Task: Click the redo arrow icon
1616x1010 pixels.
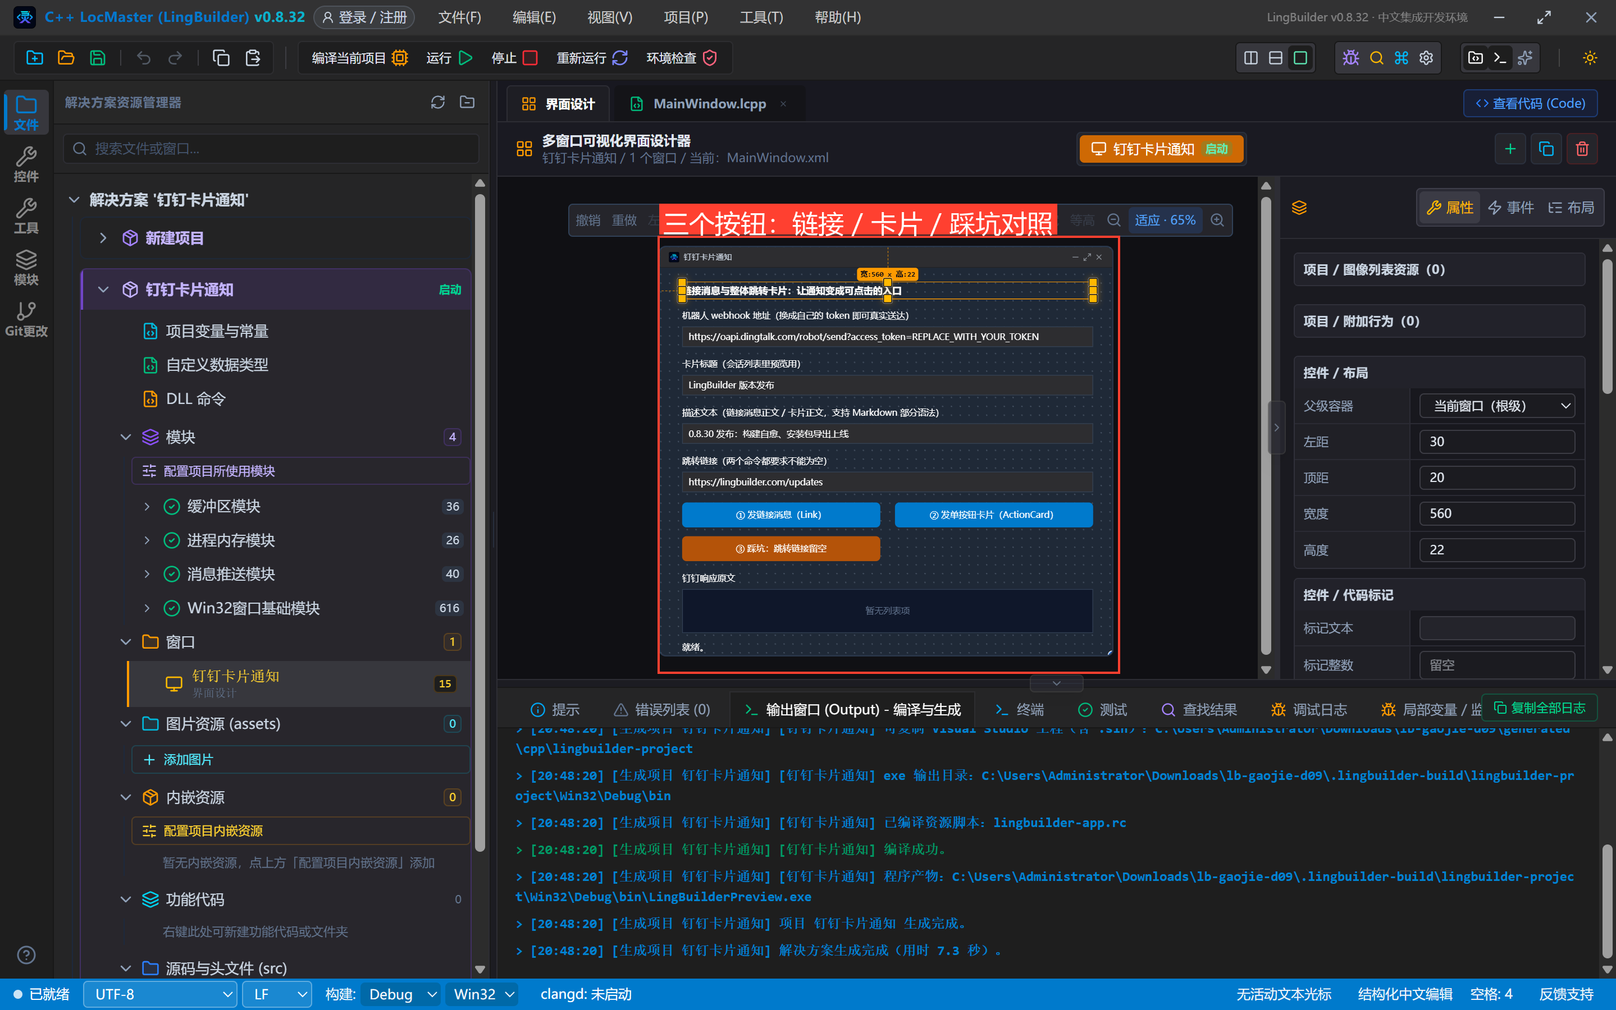Action: [x=175, y=58]
